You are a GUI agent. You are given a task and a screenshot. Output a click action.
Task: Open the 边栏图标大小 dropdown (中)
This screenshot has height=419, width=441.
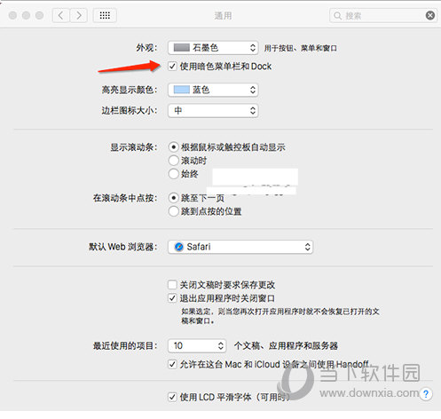point(213,111)
